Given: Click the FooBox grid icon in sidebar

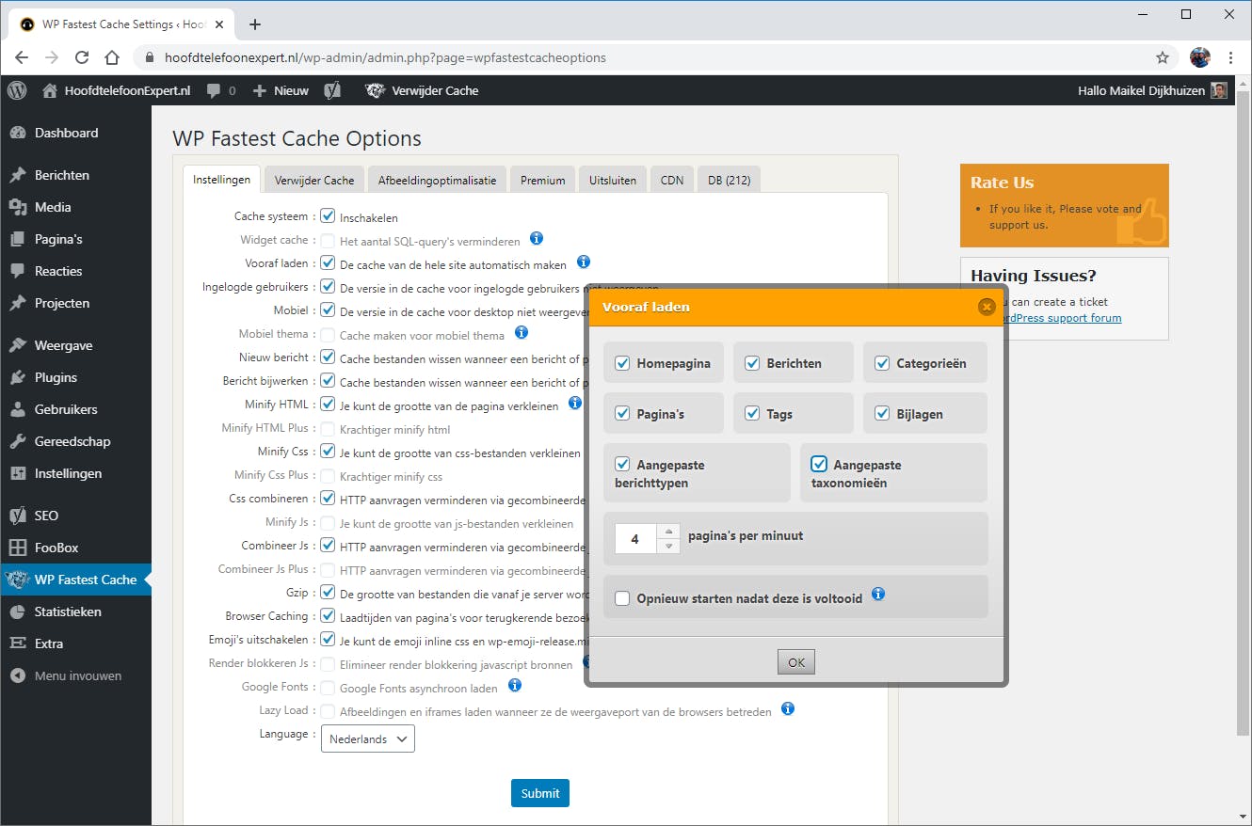Looking at the screenshot, I should 17,548.
